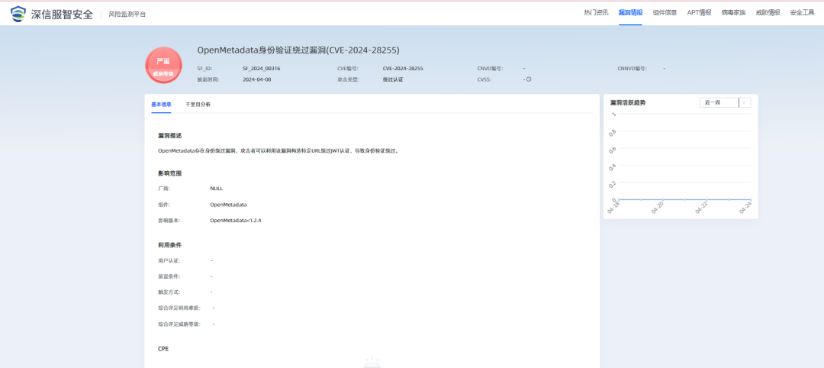Open 漏洞情报 navigation item
This screenshot has width=824, height=368.
point(630,13)
